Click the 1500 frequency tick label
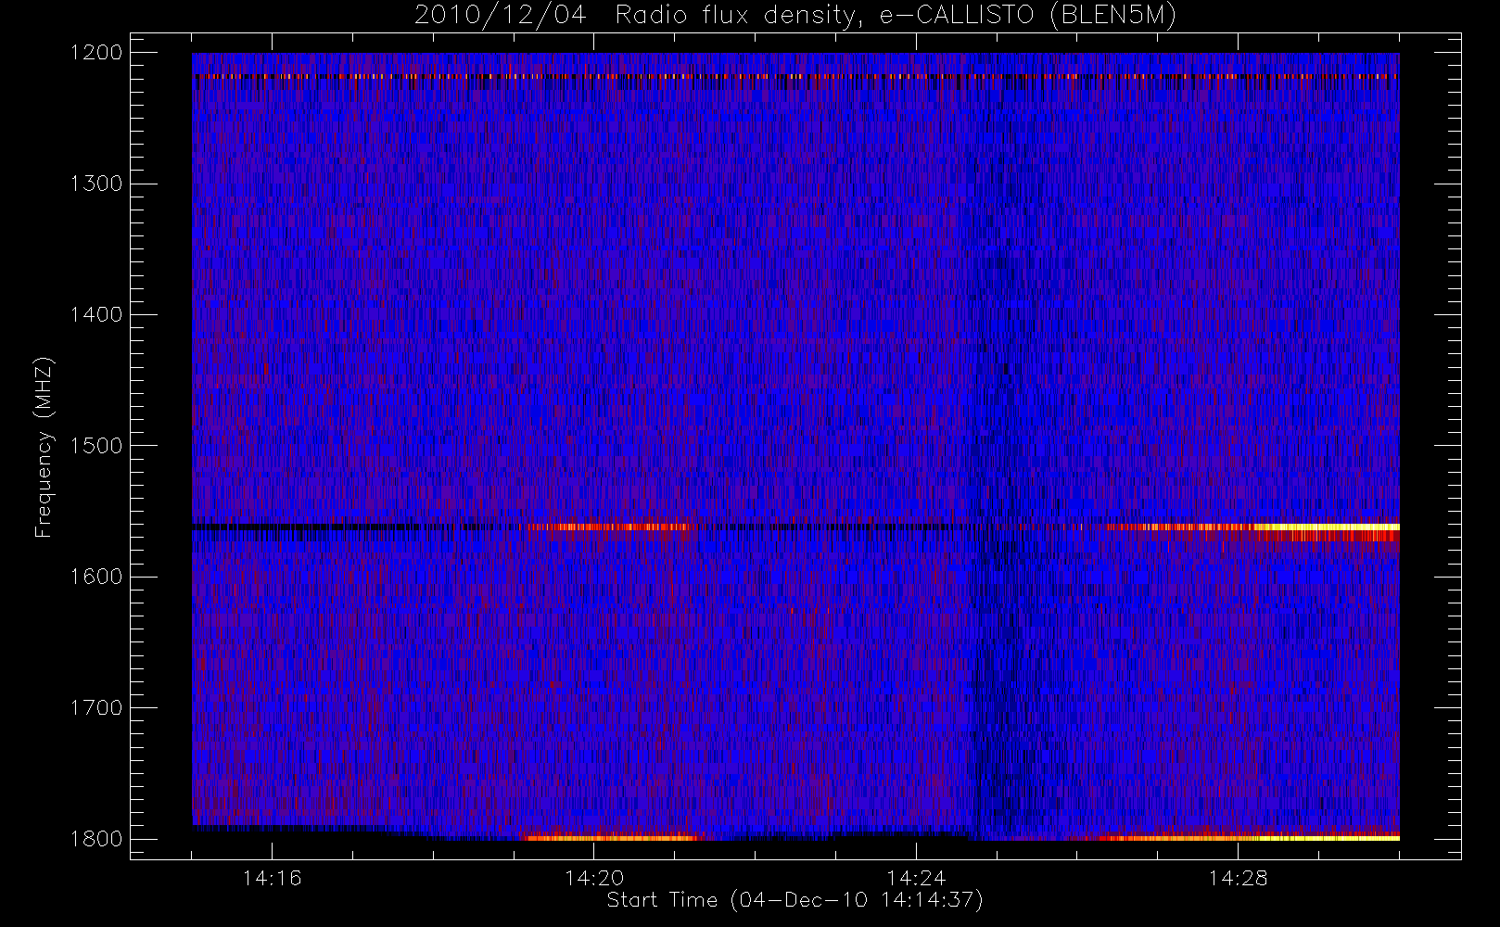Viewport: 1500px width, 927px height. (96, 446)
